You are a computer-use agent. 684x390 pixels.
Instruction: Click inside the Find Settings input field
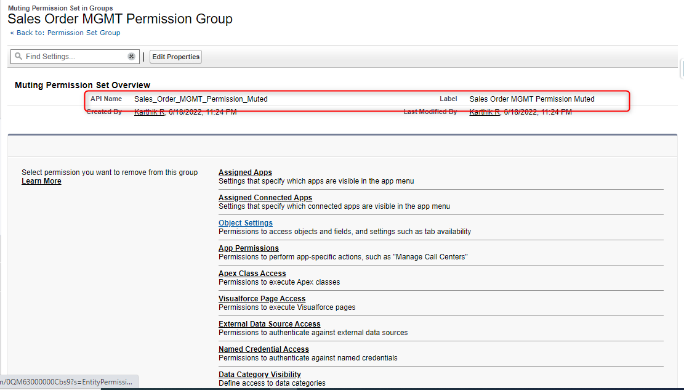[74, 56]
